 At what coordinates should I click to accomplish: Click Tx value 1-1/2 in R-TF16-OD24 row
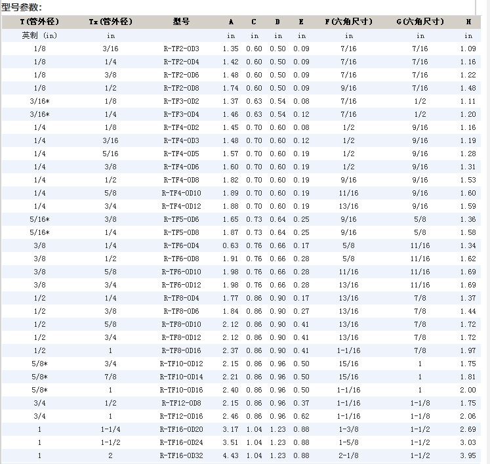coord(110,443)
